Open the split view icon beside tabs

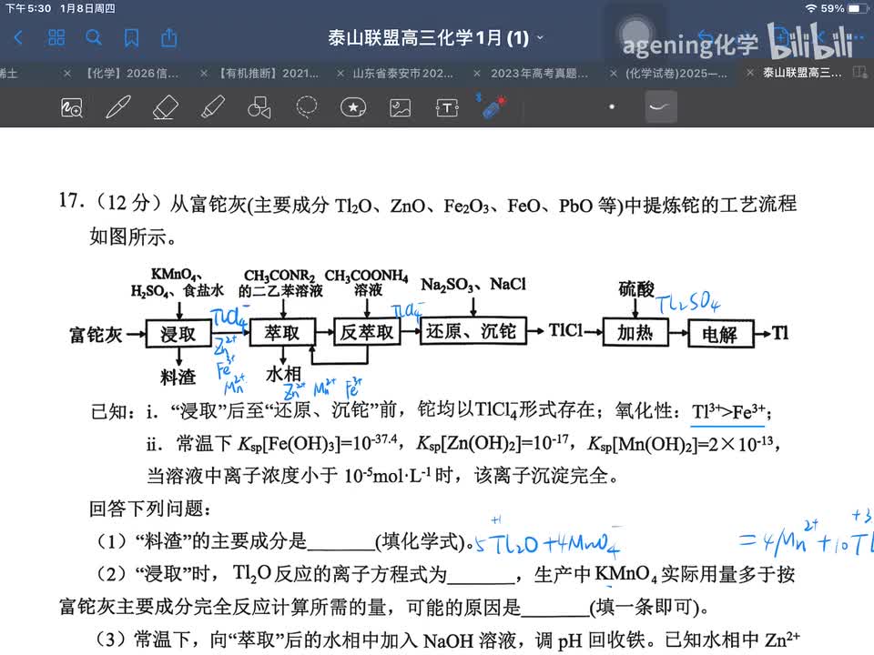click(859, 73)
